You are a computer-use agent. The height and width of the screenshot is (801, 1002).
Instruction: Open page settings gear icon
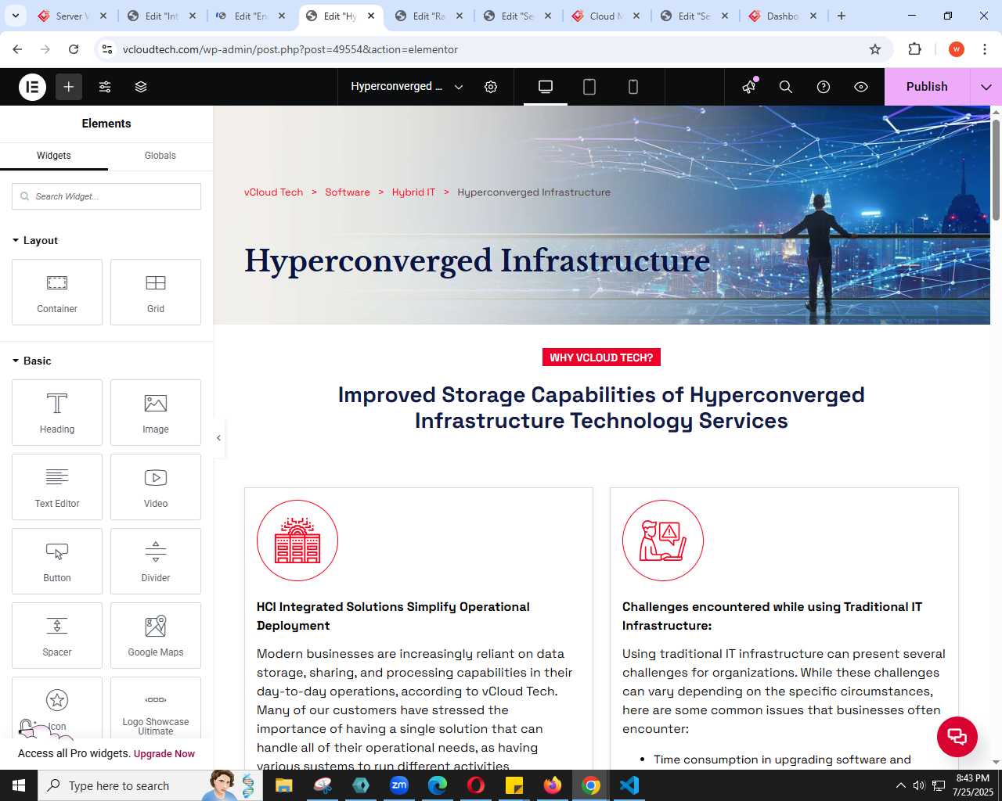[491, 87]
